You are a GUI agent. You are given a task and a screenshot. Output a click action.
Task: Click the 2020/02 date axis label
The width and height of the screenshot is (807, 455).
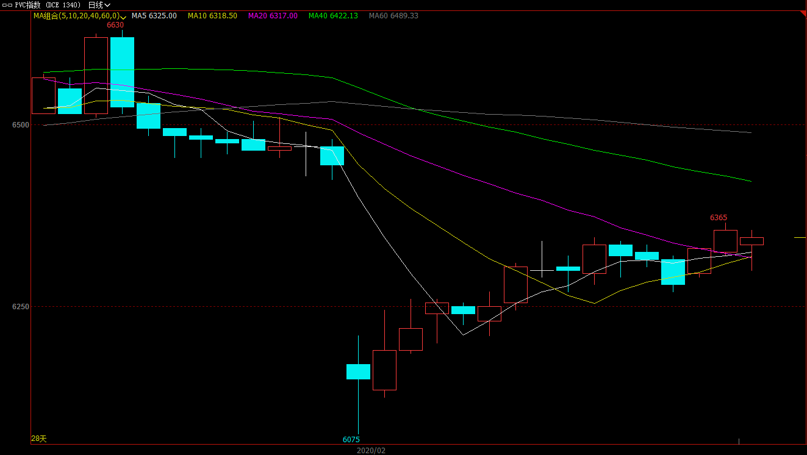[371, 450]
